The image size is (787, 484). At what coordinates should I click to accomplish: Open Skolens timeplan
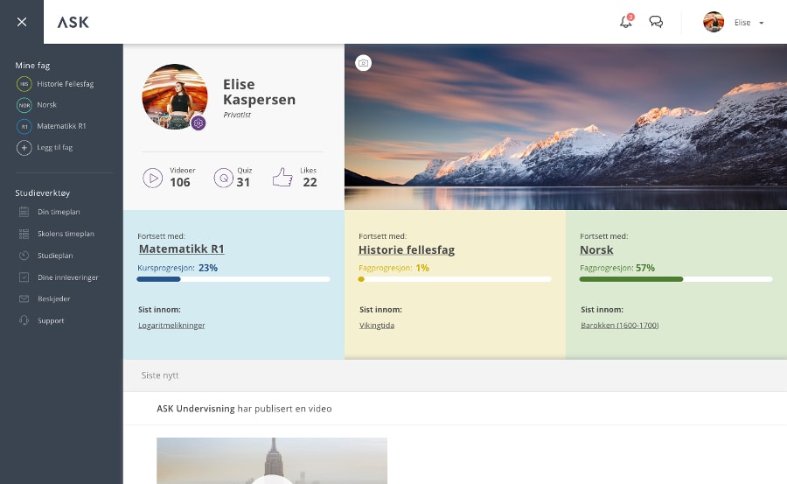tap(66, 234)
